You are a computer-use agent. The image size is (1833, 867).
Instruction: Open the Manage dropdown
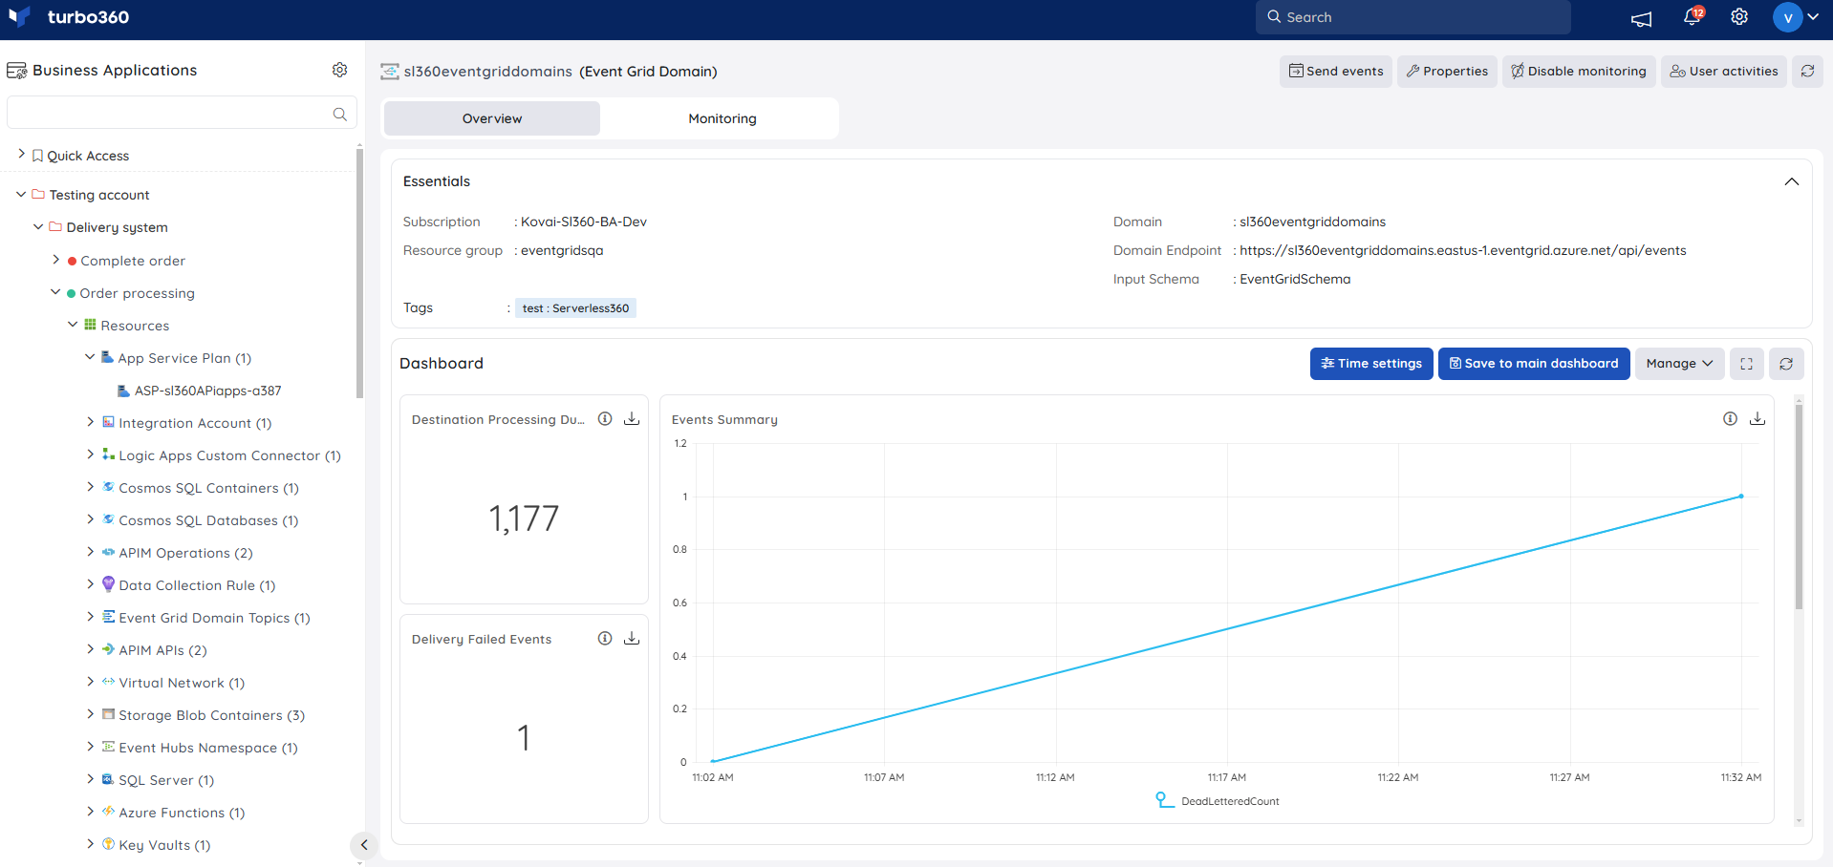point(1679,364)
